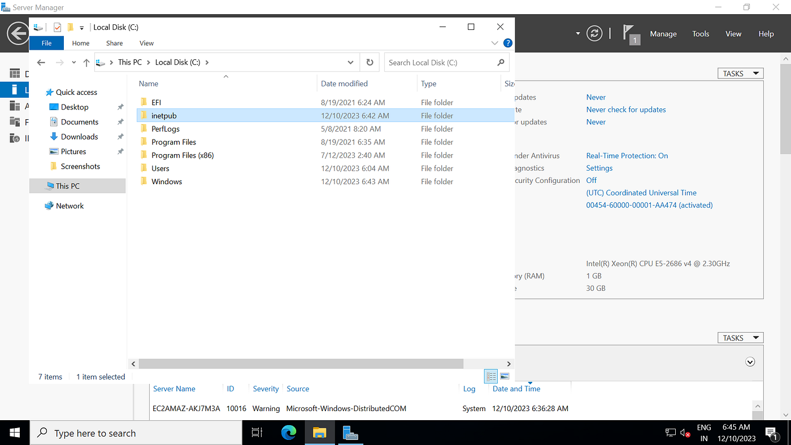Click the Server Manager back arrow
The width and height of the screenshot is (791, 445).
[x=18, y=34]
